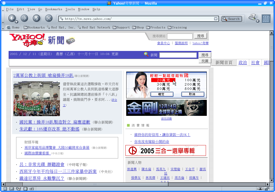This screenshot has height=192, width=275.
Task: Reload the current page
Action: click(x=37, y=18)
